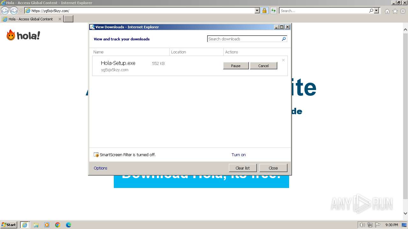Click the 9:30 PM system clock
The width and height of the screenshot is (408, 229).
[391, 225]
